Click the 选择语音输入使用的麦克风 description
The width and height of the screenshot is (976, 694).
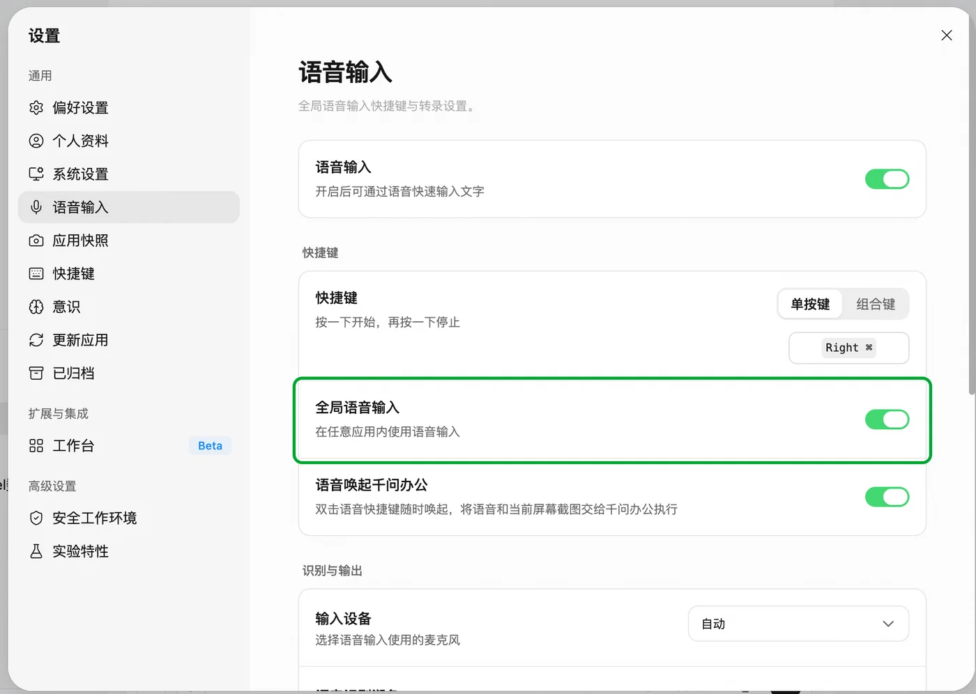(x=388, y=640)
